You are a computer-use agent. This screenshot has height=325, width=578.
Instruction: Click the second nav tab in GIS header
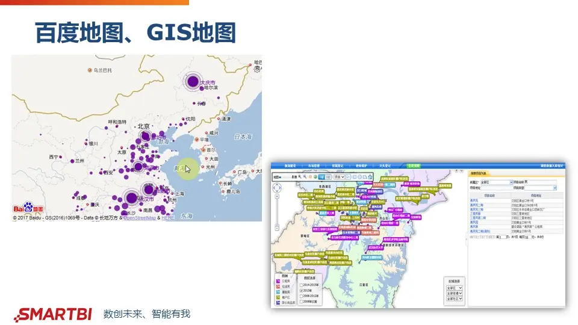[x=314, y=166]
